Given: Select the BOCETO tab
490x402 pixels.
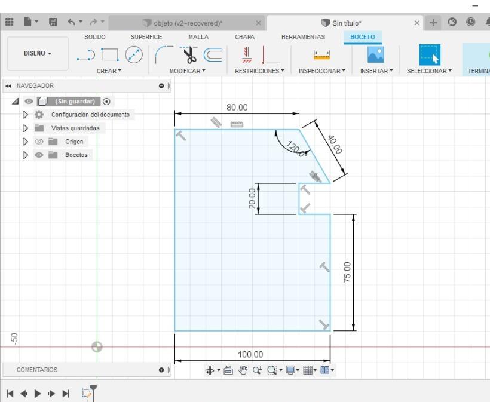Looking at the screenshot, I should pyautogui.click(x=363, y=37).
